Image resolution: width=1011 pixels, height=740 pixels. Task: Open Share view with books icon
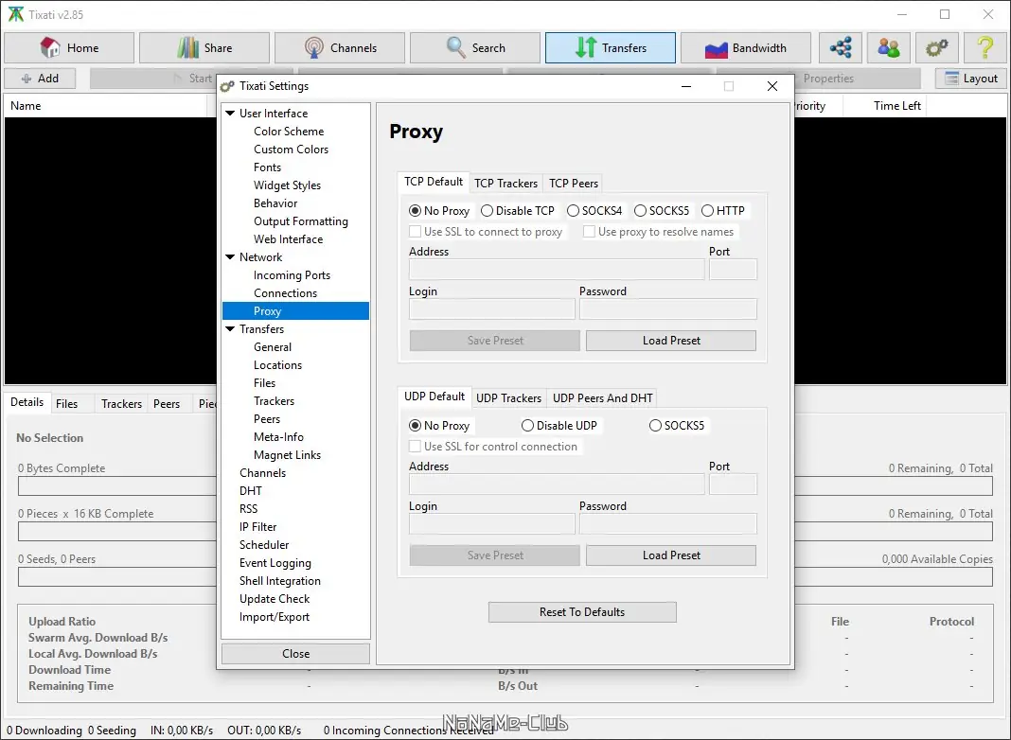pos(204,47)
